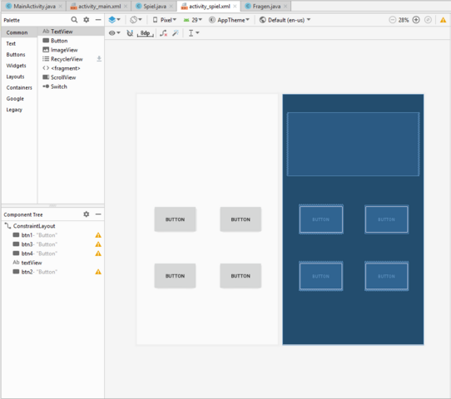This screenshot has height=399, width=451.
Task: Toggle autoconnect magnet icon
Action: pos(130,33)
